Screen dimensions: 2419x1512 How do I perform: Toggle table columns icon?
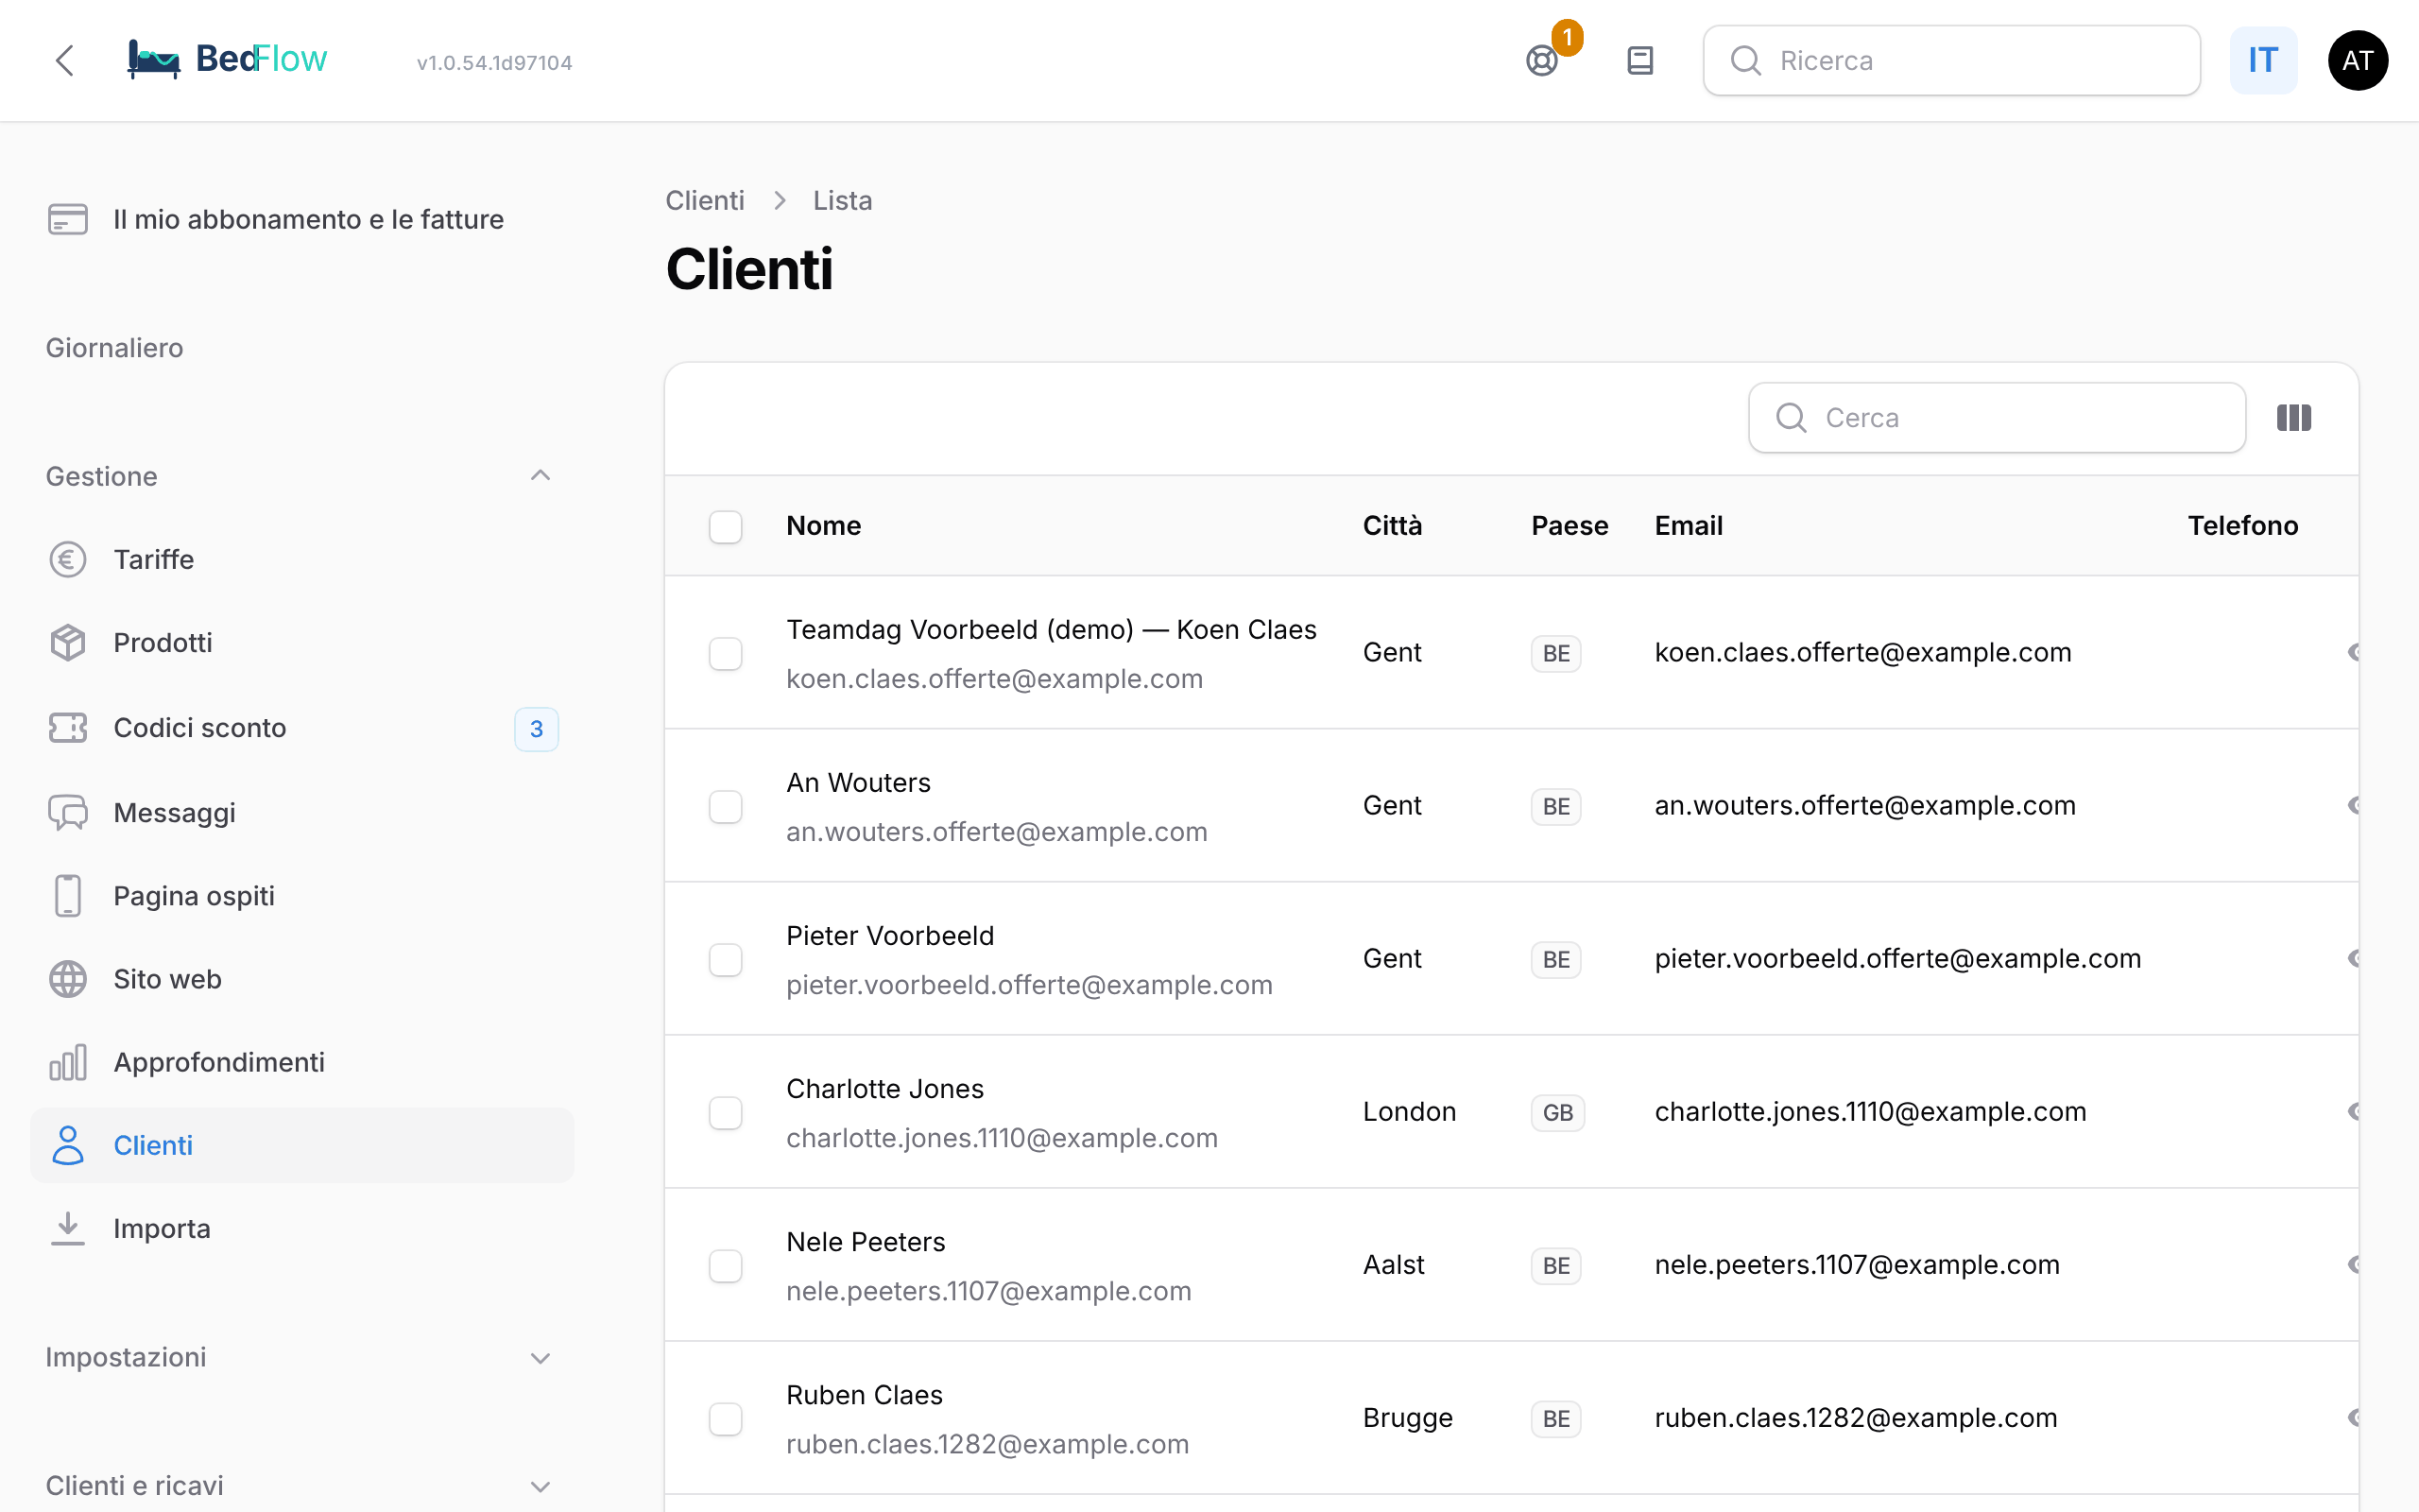click(x=2294, y=418)
